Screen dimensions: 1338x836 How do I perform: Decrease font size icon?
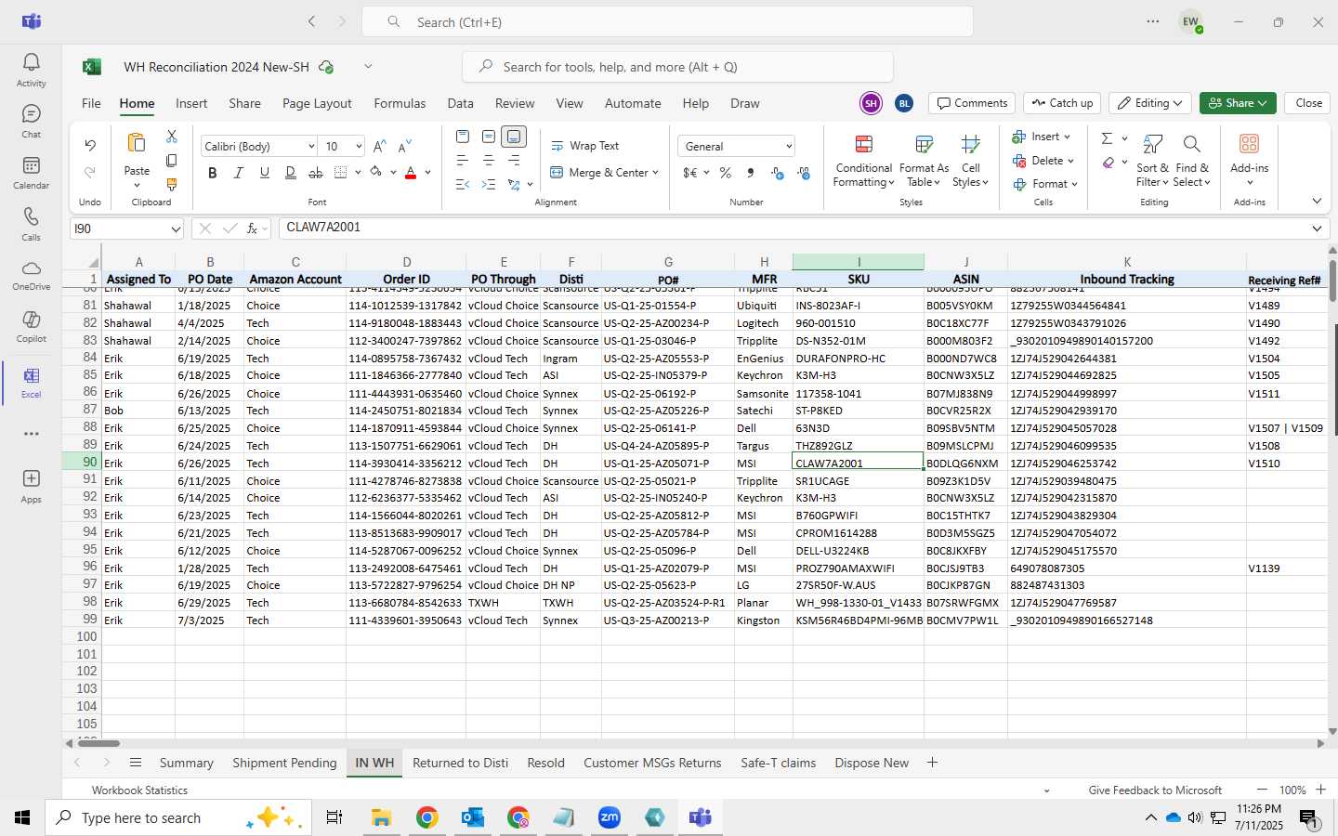404,147
